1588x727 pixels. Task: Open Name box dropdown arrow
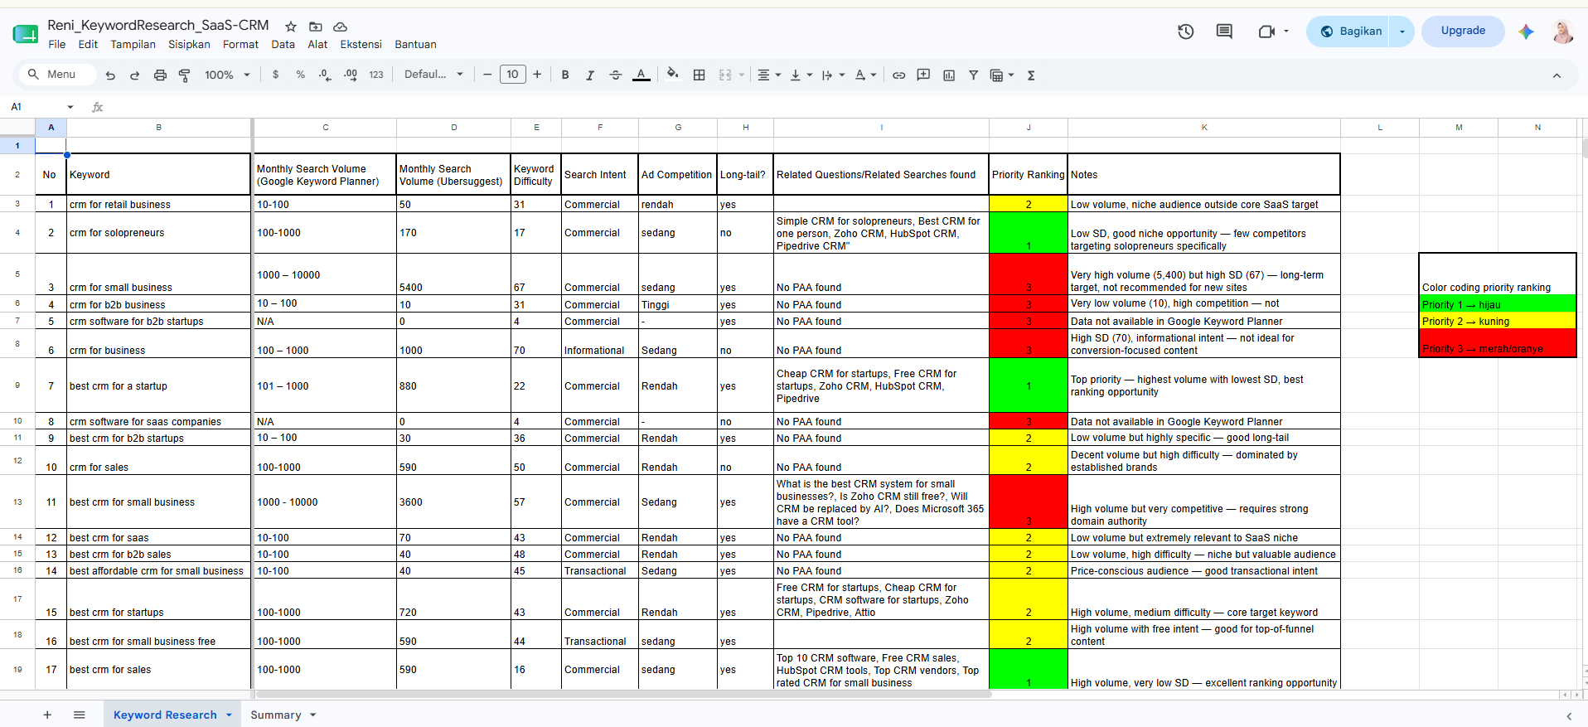(x=70, y=107)
